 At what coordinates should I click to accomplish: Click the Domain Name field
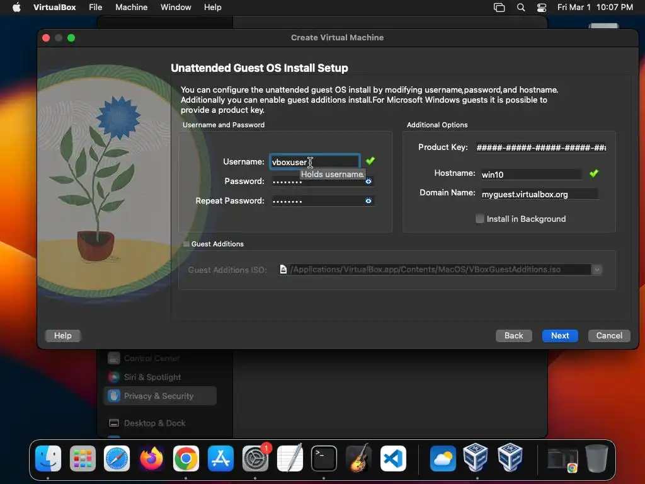click(539, 194)
